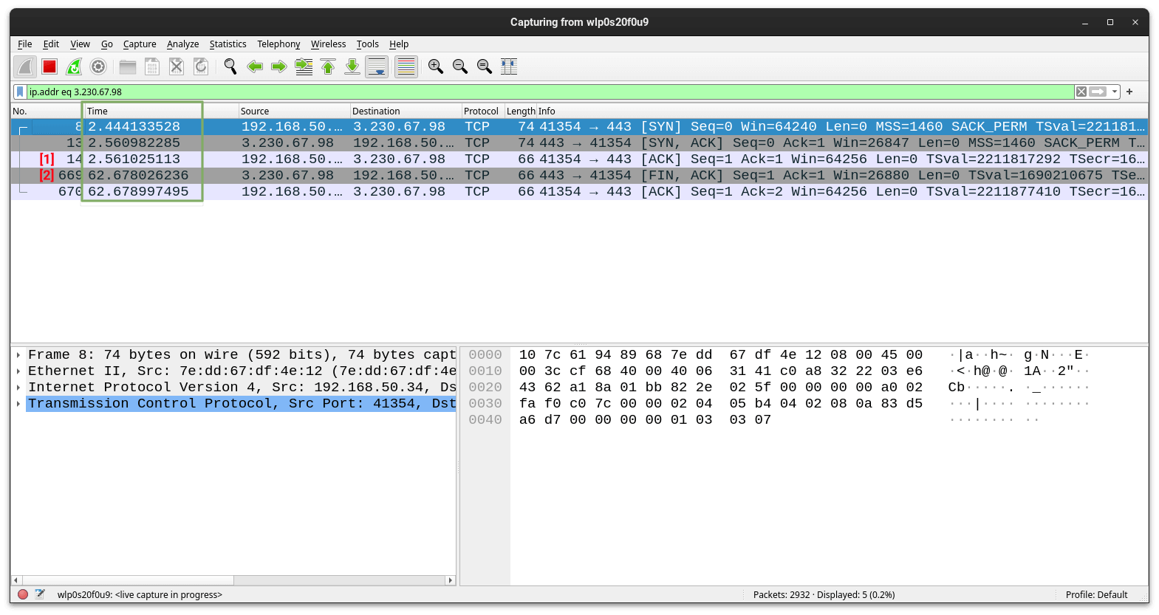The width and height of the screenshot is (1159, 615).
Task: Open the File menu
Action: point(24,44)
